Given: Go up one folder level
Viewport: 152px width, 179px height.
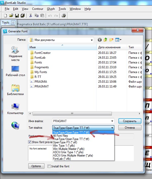Looking at the screenshot, I should [105, 40].
